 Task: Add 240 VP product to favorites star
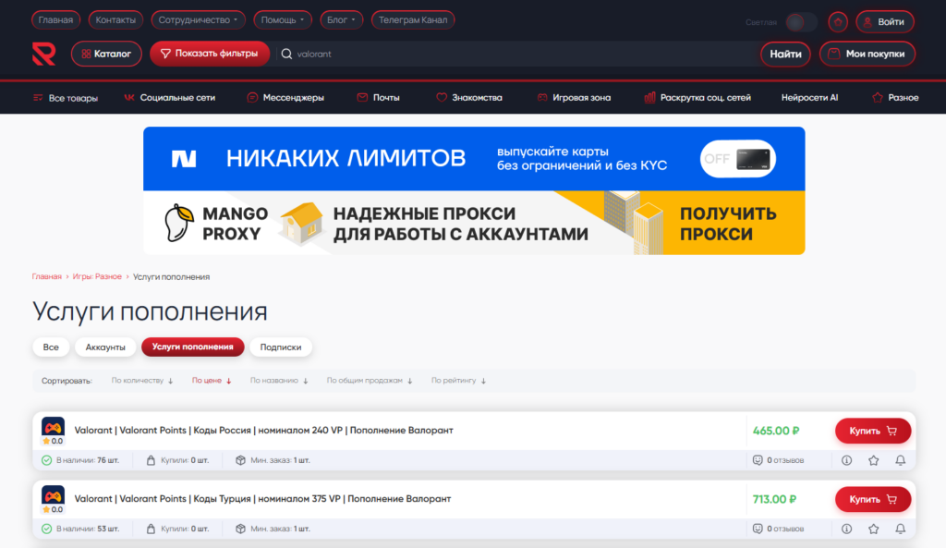click(x=873, y=460)
